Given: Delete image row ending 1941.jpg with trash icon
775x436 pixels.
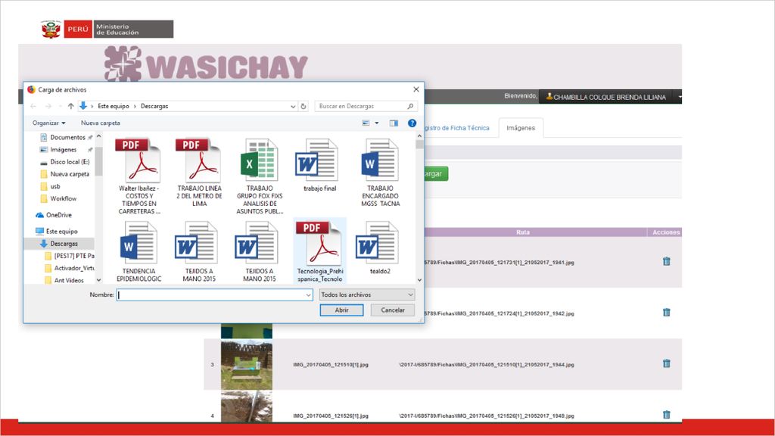Looking at the screenshot, I should [x=666, y=261].
